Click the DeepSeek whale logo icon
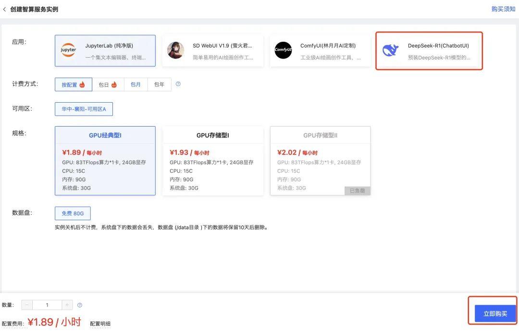The width and height of the screenshot is (519, 331). [x=391, y=50]
